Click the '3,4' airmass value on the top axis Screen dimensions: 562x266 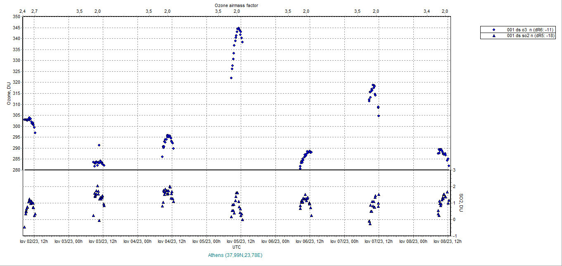coord(427,11)
